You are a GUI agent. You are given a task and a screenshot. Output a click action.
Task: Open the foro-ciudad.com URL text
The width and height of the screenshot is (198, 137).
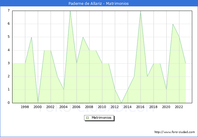click(175, 132)
